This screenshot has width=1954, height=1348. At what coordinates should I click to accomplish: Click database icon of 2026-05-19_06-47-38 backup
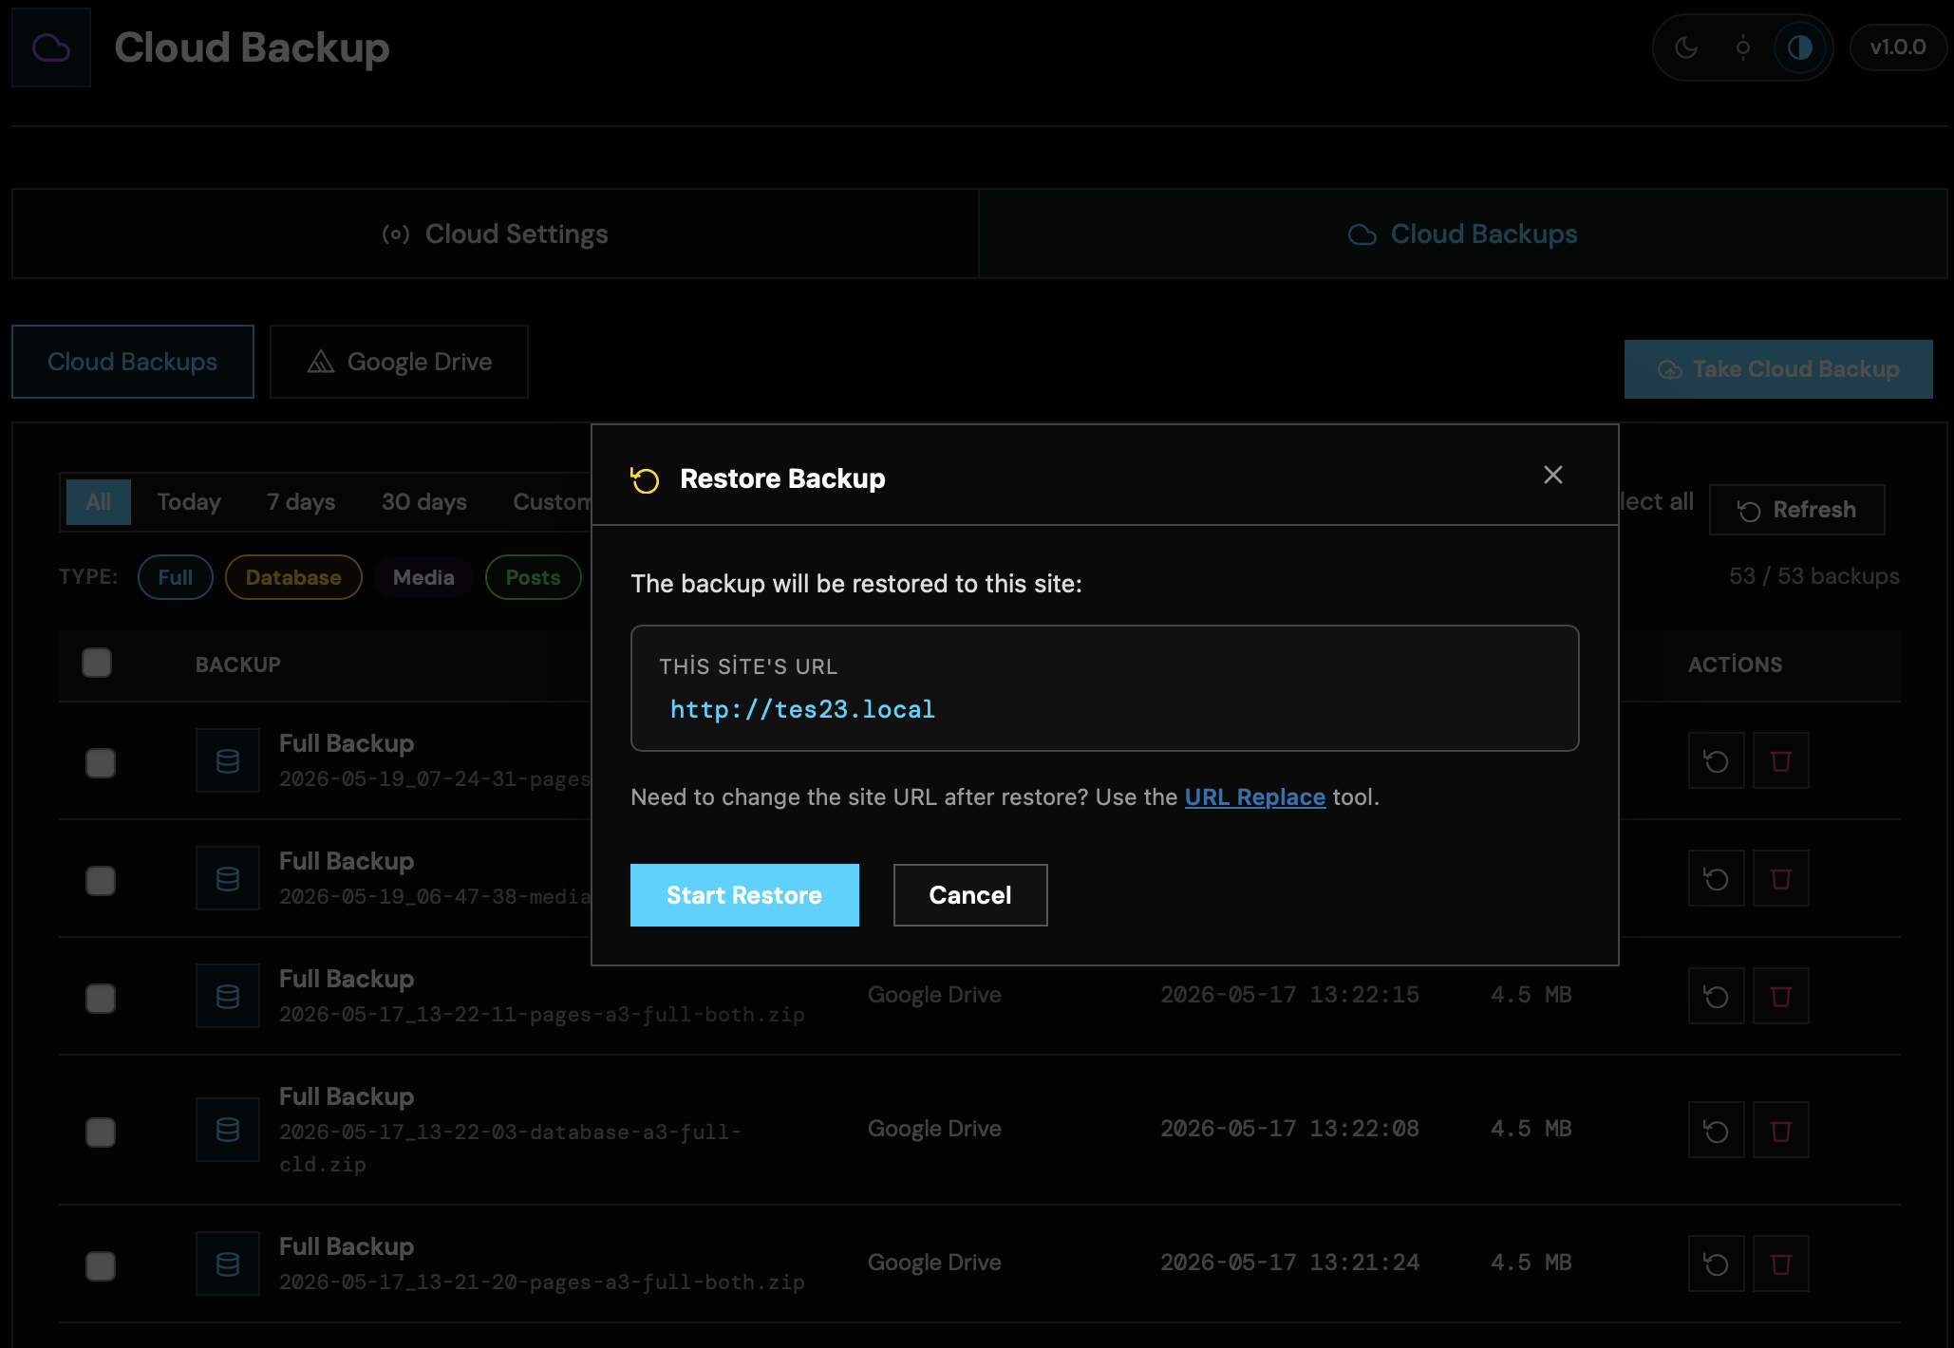point(228,878)
